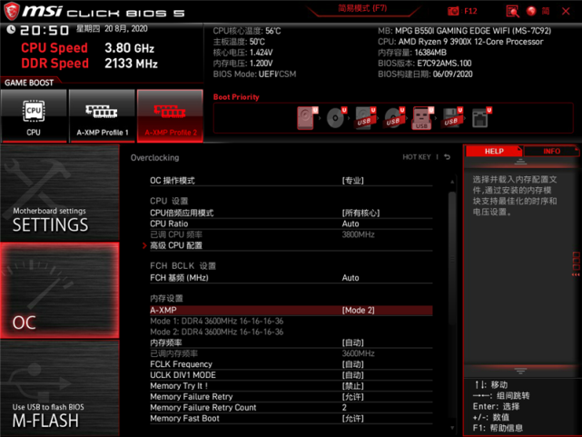Select the optical disc boot device icon
This screenshot has height=437, width=582.
(x=336, y=118)
